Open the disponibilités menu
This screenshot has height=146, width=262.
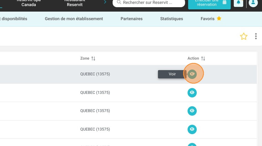pyautogui.click(x=14, y=19)
